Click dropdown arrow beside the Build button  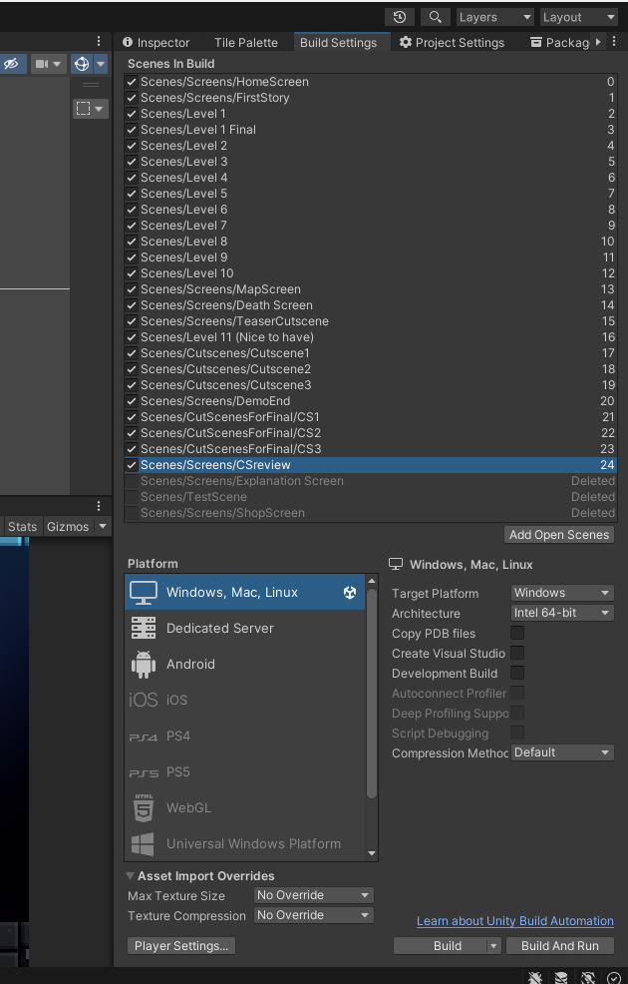[x=493, y=946]
